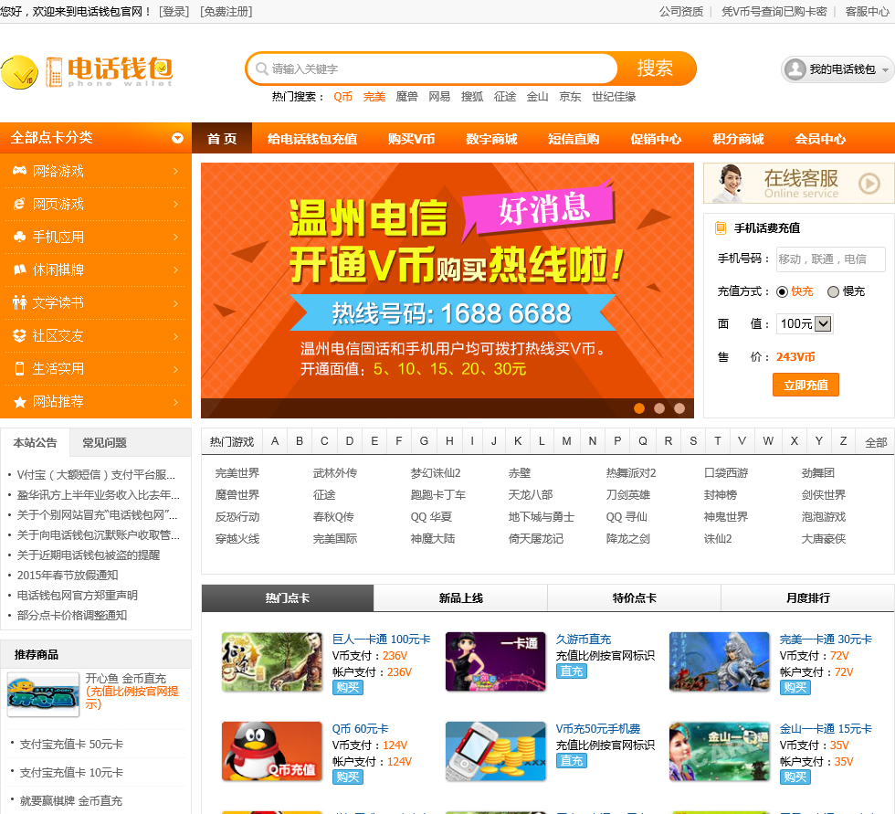895x814 pixels.
Task: Click the icon for 社区交友
Action: coord(19,335)
